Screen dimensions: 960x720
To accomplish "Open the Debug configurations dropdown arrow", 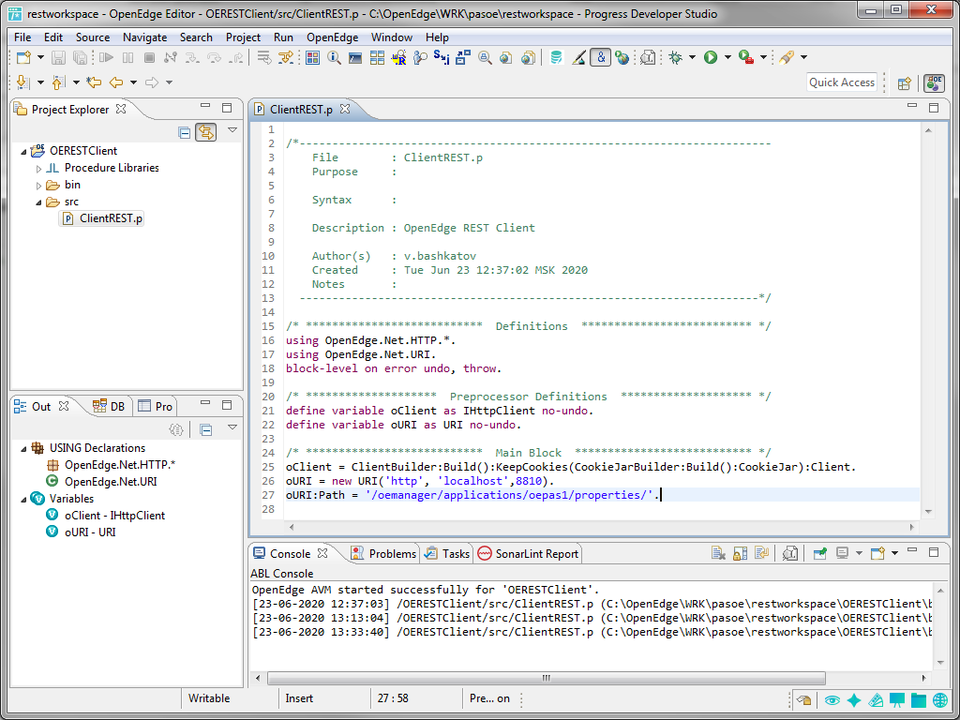I will click(x=692, y=57).
